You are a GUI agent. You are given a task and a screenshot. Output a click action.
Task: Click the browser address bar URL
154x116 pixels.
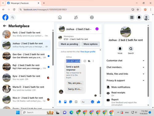click(45, 10)
